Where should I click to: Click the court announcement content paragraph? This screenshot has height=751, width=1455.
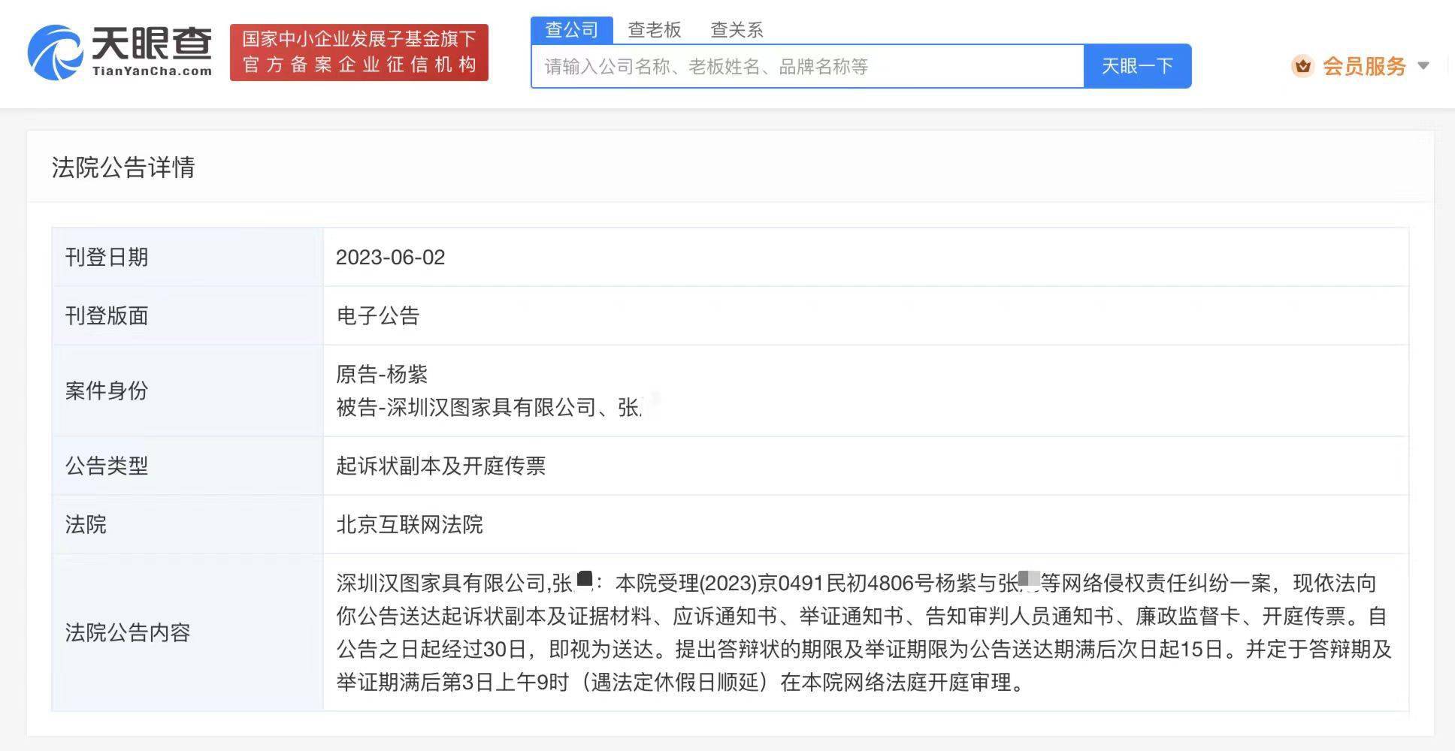864,632
